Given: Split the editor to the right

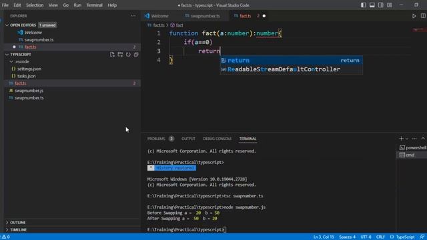Looking at the screenshot, I should pos(423,16).
